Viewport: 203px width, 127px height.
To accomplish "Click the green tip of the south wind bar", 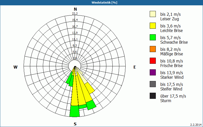I will 75,111.
